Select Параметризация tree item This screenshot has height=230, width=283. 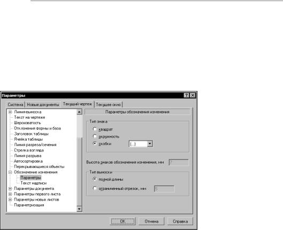(29, 205)
